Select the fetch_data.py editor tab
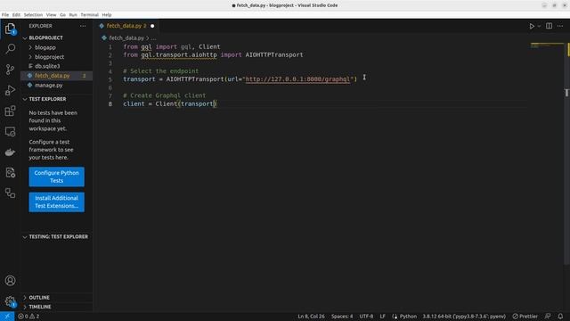Viewport: 570px width, 321px height. tap(126, 26)
